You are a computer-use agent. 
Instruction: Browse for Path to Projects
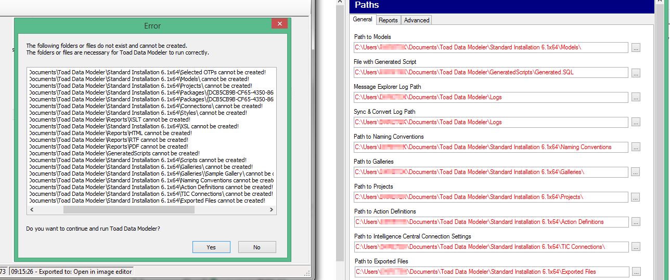click(636, 197)
